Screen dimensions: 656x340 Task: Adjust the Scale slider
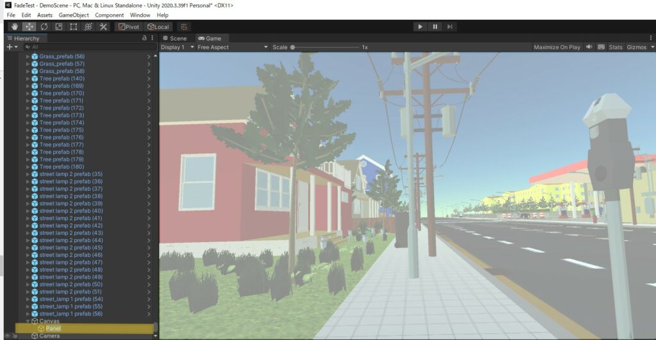click(325, 47)
